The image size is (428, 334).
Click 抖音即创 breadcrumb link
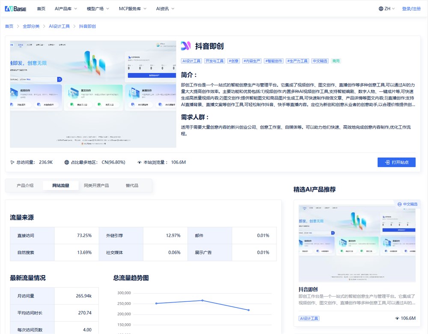point(87,26)
